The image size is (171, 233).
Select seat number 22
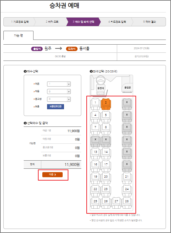95,191
